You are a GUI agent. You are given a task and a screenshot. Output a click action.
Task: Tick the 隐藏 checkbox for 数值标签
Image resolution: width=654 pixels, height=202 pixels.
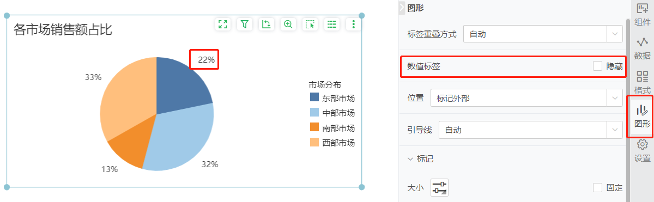598,66
